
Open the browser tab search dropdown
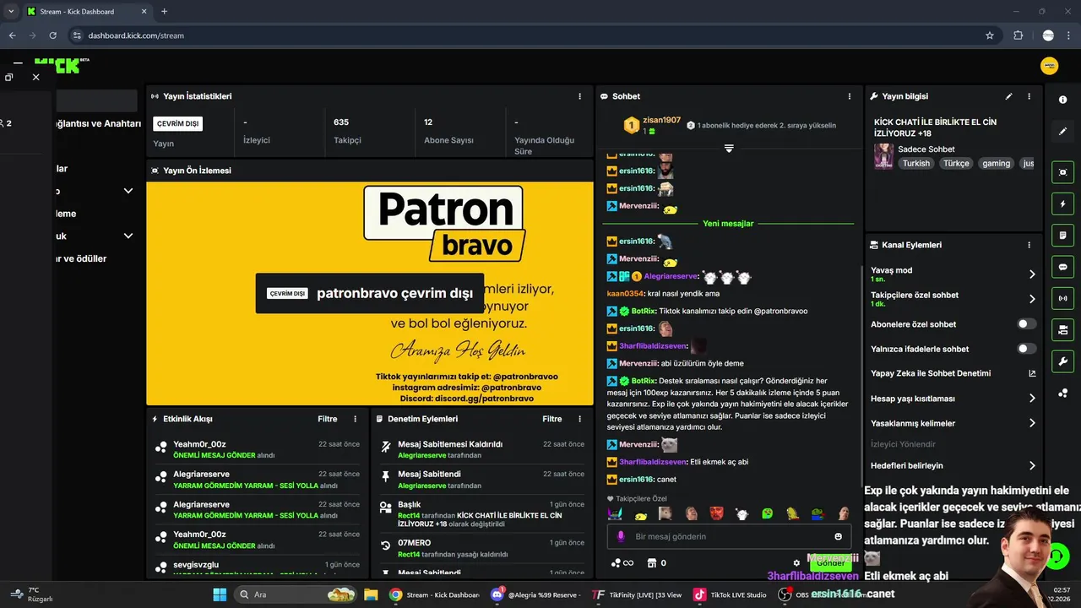[x=11, y=11]
